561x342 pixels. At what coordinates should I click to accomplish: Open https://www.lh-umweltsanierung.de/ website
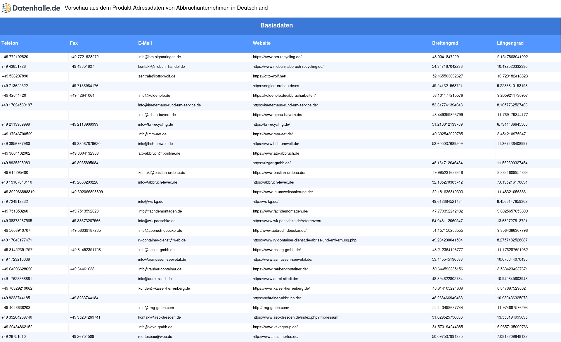[283, 192]
